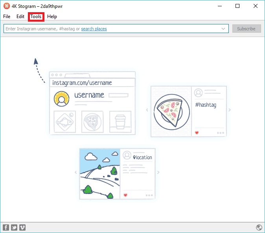Open the Help menu
Image resolution: width=265 pixels, height=233 pixels.
click(52, 17)
